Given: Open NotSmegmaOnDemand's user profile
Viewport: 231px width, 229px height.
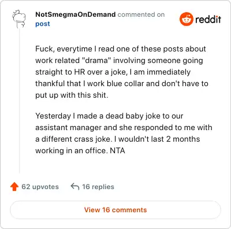Looking at the screenshot, I should click(x=76, y=14).
